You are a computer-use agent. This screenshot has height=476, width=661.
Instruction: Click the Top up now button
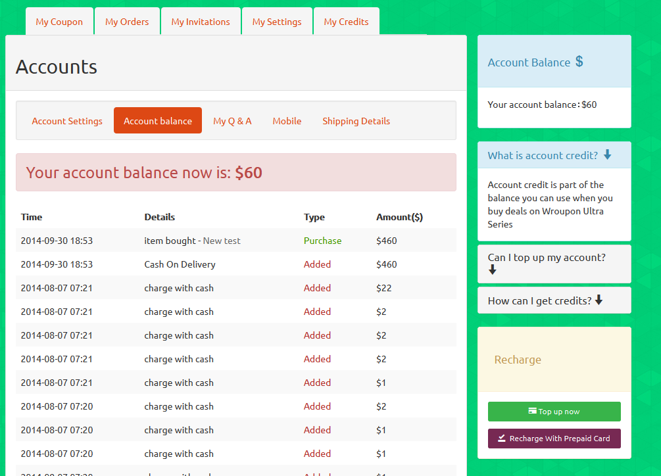click(554, 411)
